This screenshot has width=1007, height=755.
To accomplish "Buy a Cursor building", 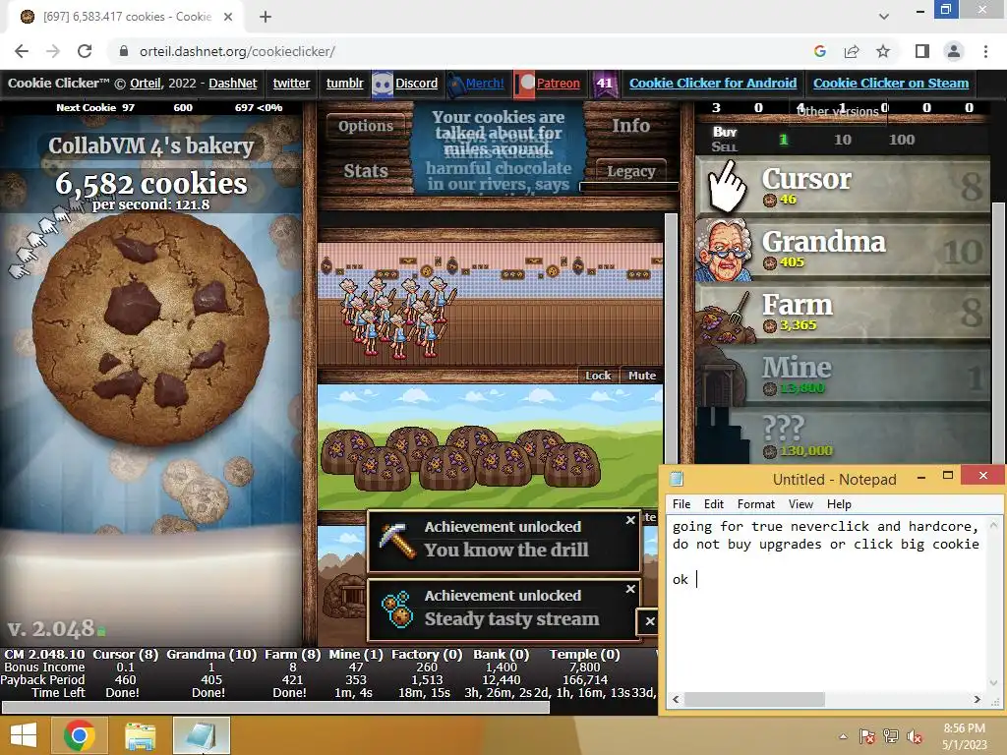I will 843,186.
